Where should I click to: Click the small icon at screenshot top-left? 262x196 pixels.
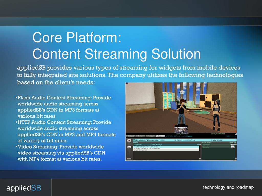pos(127,83)
